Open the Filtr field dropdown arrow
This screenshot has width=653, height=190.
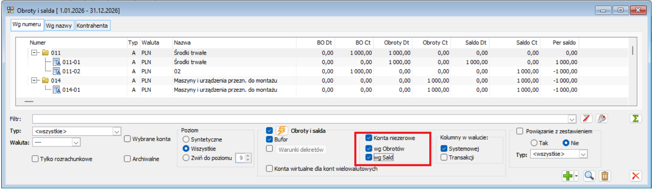572,119
